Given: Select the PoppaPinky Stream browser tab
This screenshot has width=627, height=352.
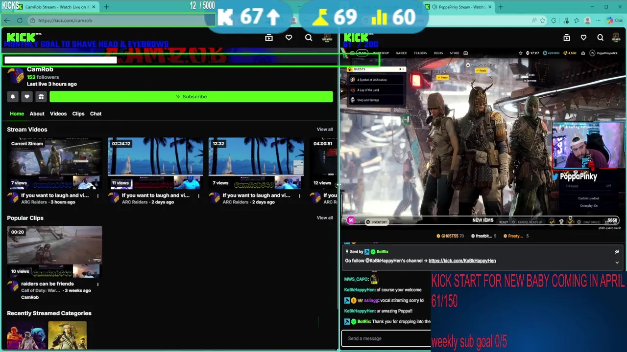Looking at the screenshot, I should 458,7.
